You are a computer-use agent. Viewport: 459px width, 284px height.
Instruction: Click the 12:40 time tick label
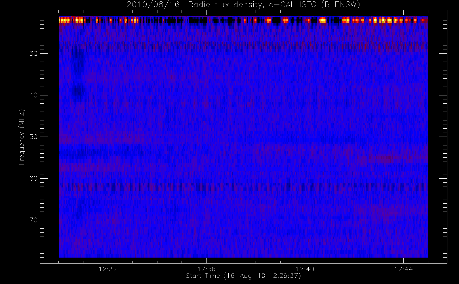tap(305, 269)
